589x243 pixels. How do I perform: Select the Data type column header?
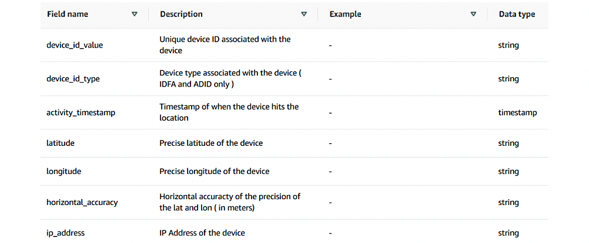[517, 14]
